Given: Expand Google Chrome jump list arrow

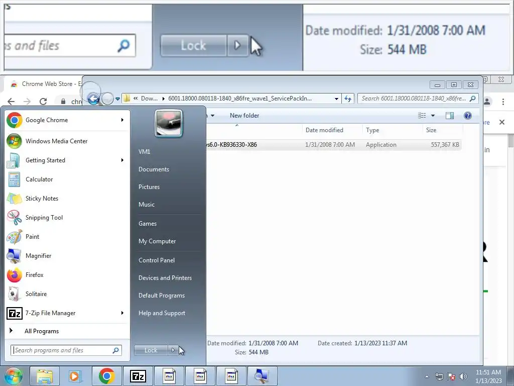Looking at the screenshot, I should pyautogui.click(x=122, y=120).
